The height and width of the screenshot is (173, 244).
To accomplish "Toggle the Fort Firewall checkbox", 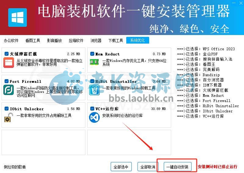I will point(6,81).
